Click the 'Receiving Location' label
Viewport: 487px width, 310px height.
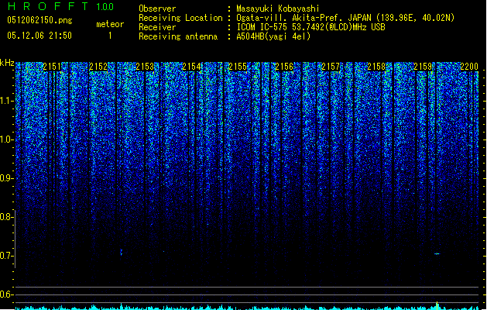click(180, 18)
